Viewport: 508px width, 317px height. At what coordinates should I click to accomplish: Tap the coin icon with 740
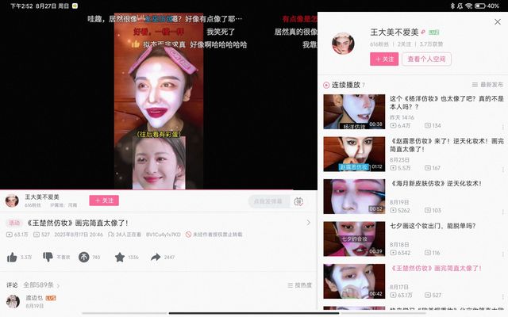pyautogui.click(x=83, y=257)
